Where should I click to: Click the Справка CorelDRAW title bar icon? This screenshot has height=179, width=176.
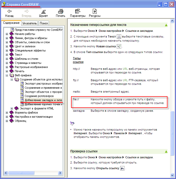pos(3,4)
